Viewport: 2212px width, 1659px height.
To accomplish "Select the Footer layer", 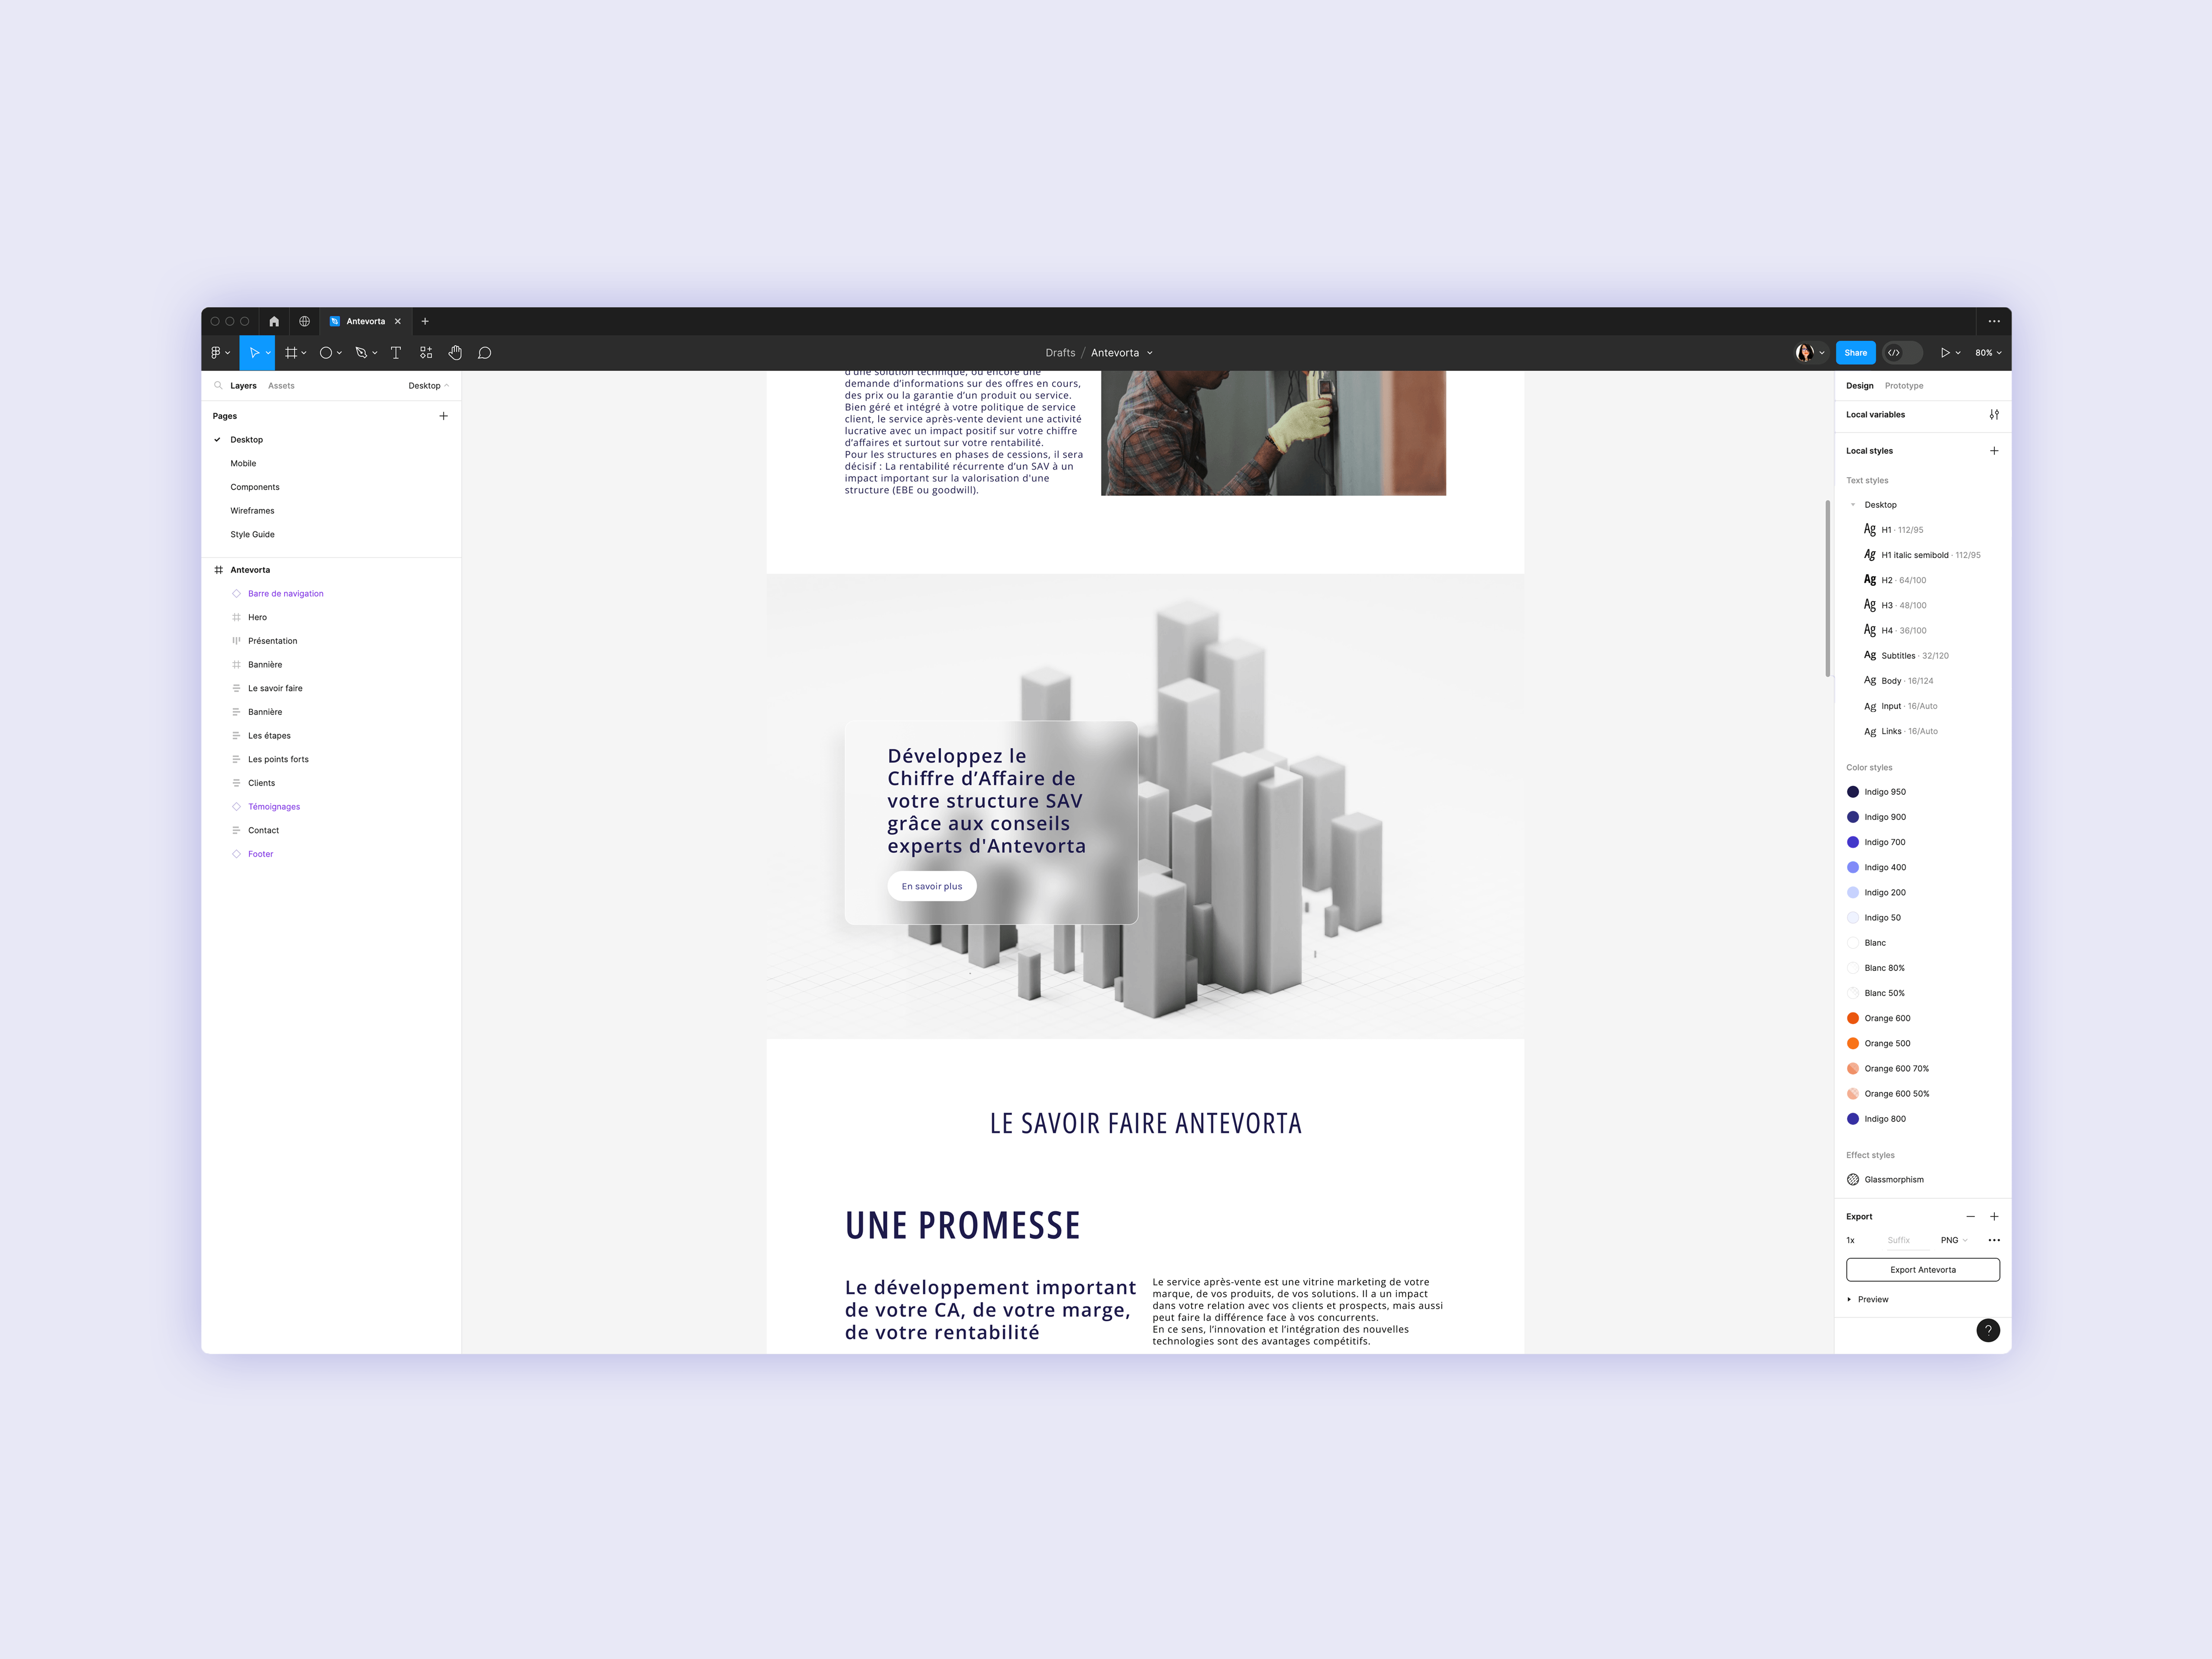I will click(260, 854).
